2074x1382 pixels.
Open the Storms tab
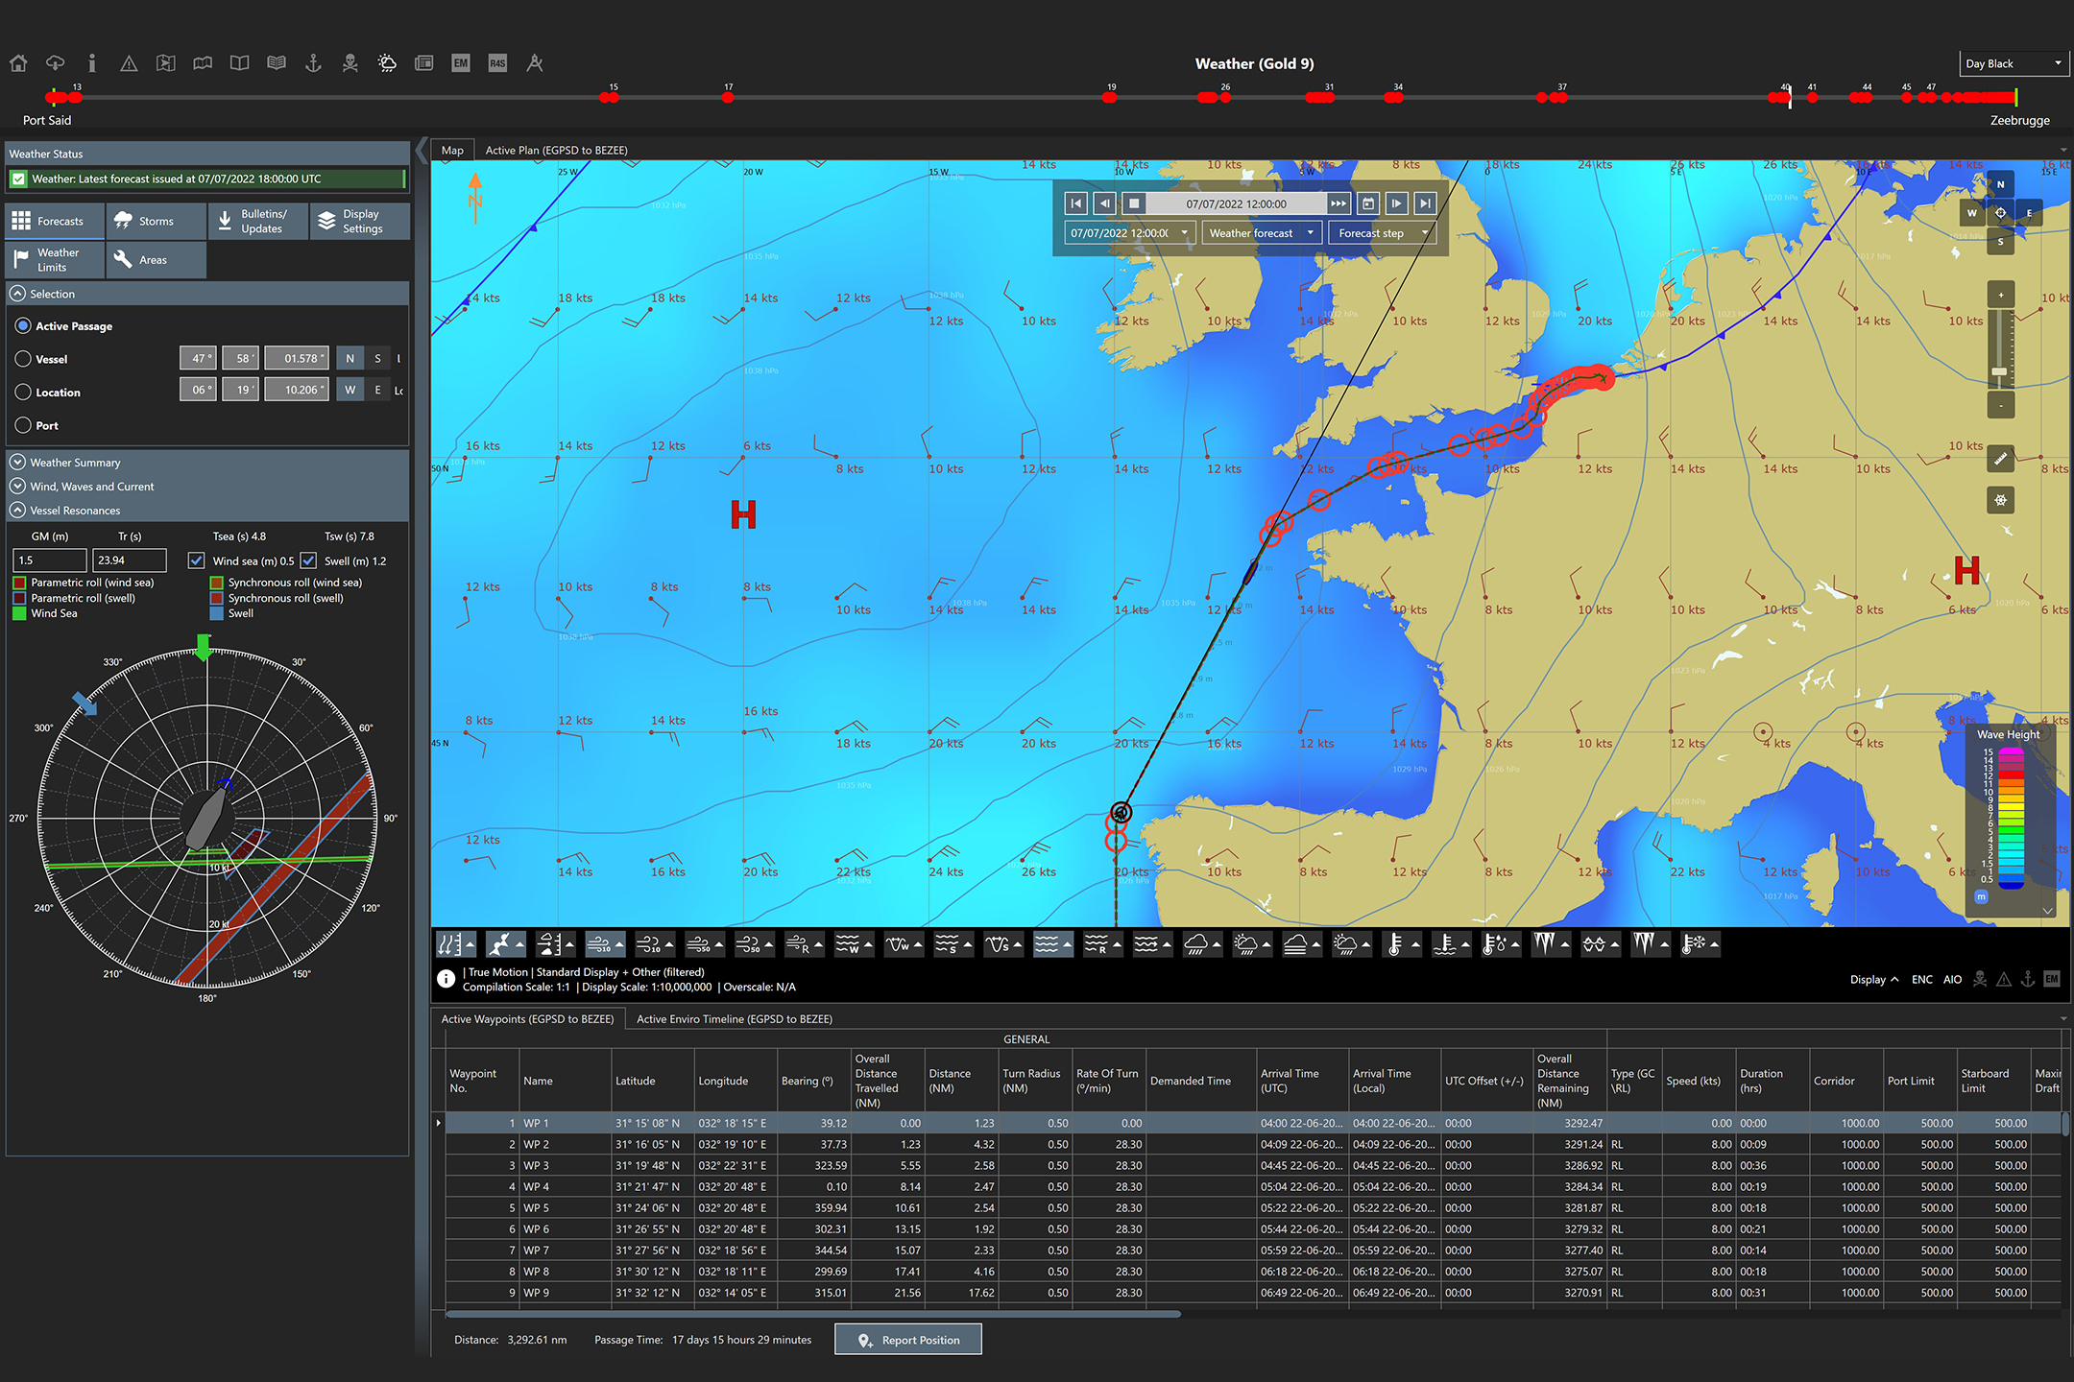(x=157, y=222)
